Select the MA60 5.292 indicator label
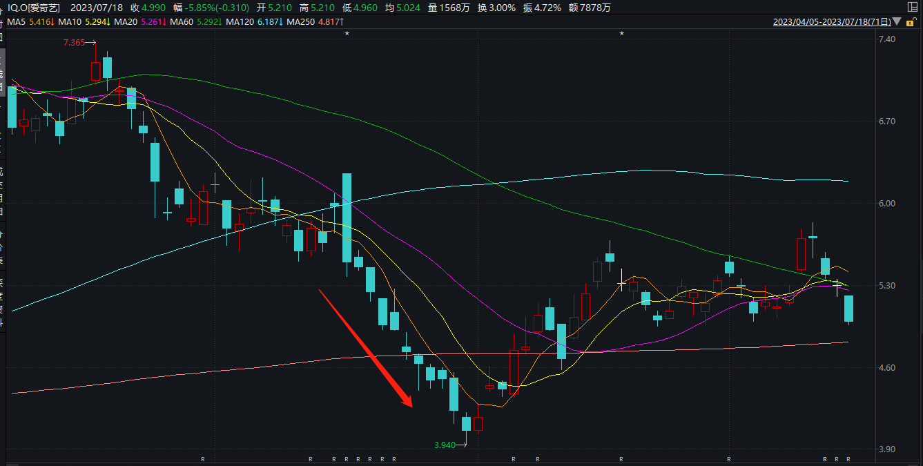Viewport: 923px width, 466px height. pyautogui.click(x=196, y=22)
